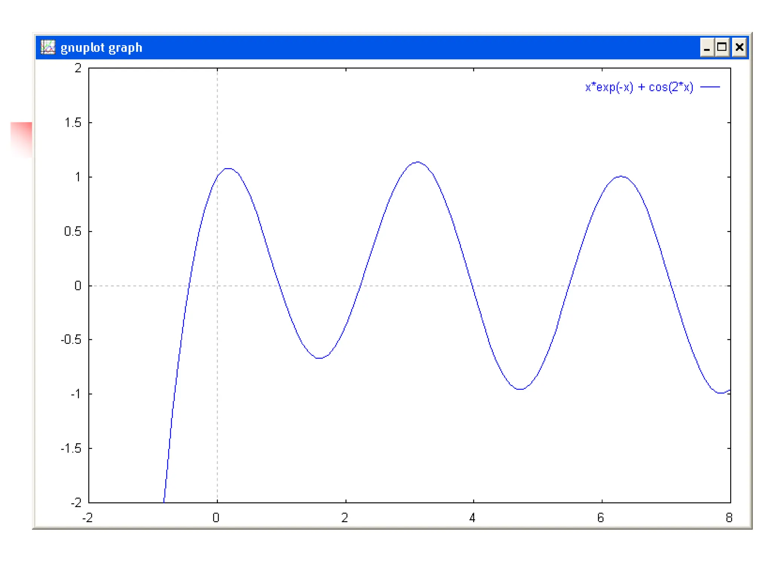Click the y-axis tick label 1.5
This screenshot has height=579, width=772.
pyautogui.click(x=73, y=123)
